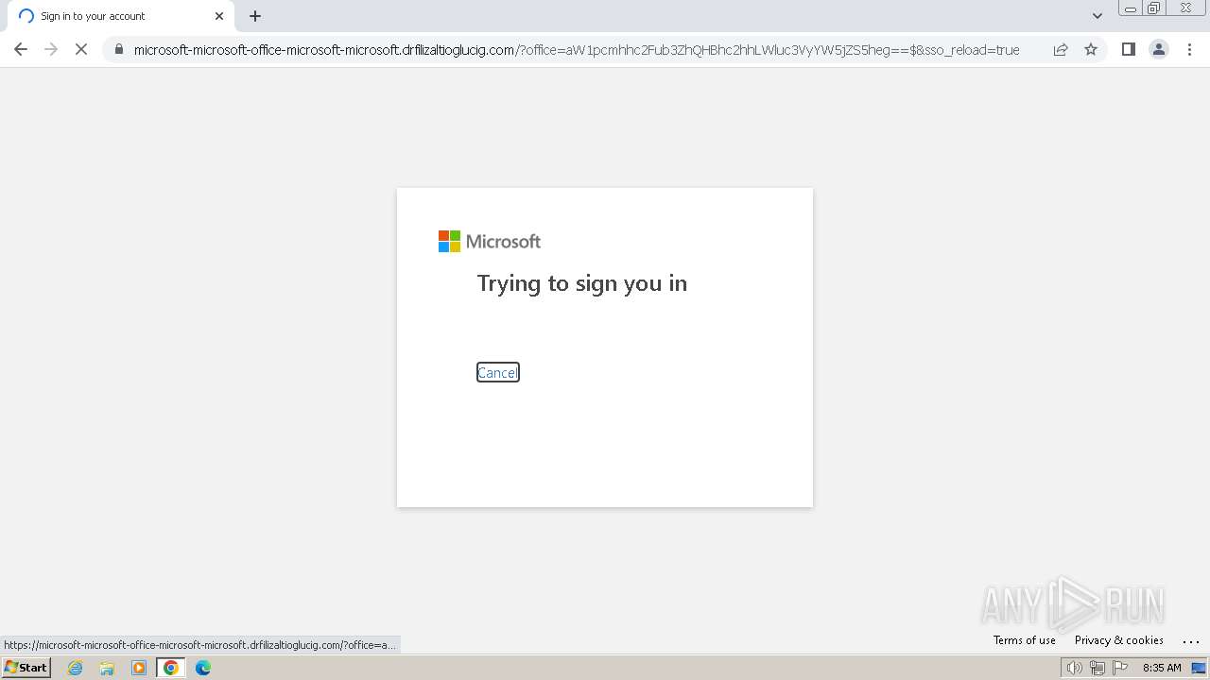Click the volume speaker tray icon
This screenshot has height=680, width=1210.
(1075, 668)
